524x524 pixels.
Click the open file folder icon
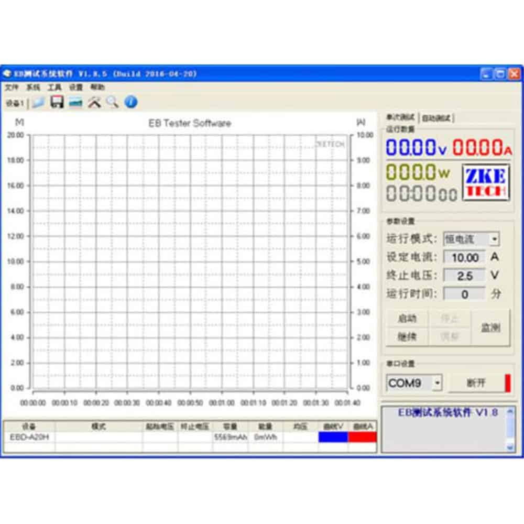tap(38, 102)
